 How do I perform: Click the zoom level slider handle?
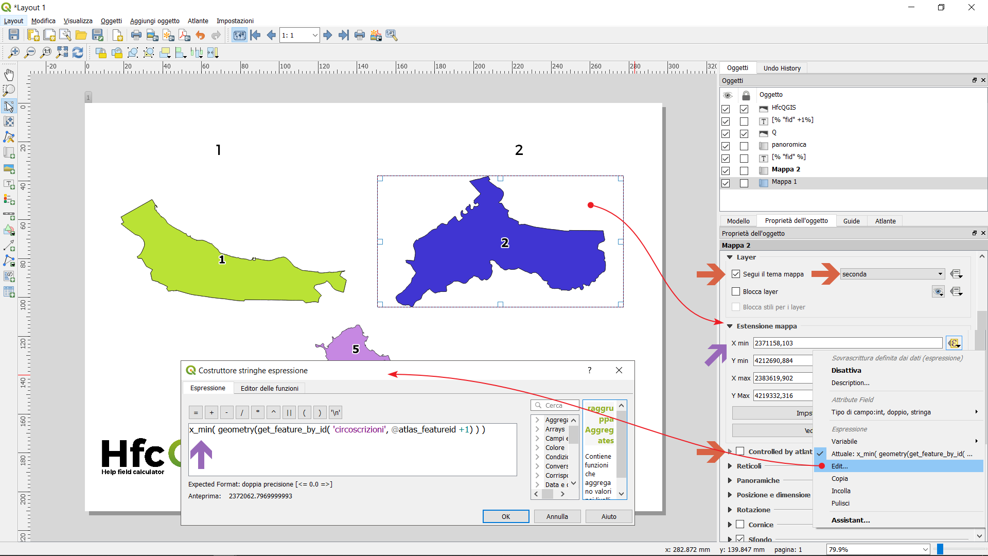pos(940,549)
